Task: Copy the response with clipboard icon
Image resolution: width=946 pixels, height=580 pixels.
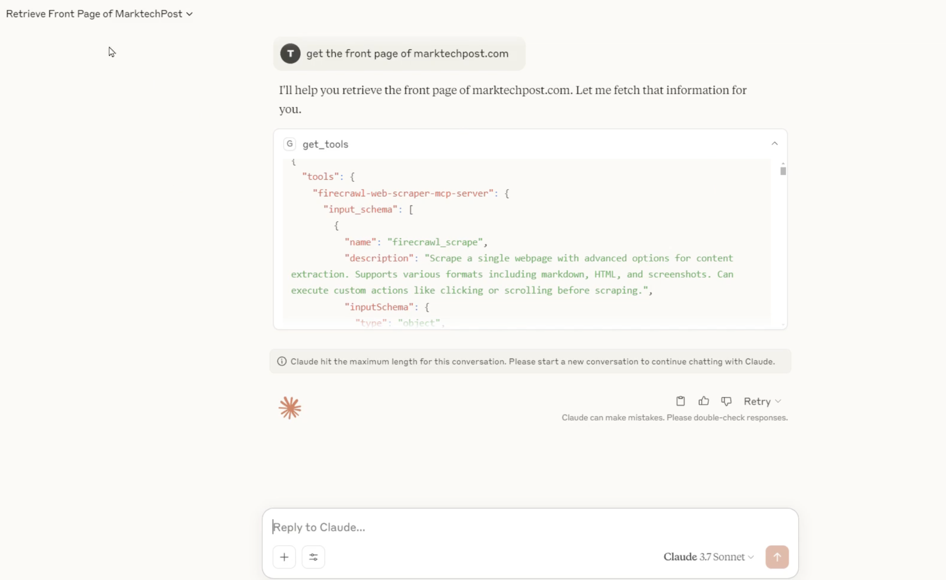Action: [680, 401]
